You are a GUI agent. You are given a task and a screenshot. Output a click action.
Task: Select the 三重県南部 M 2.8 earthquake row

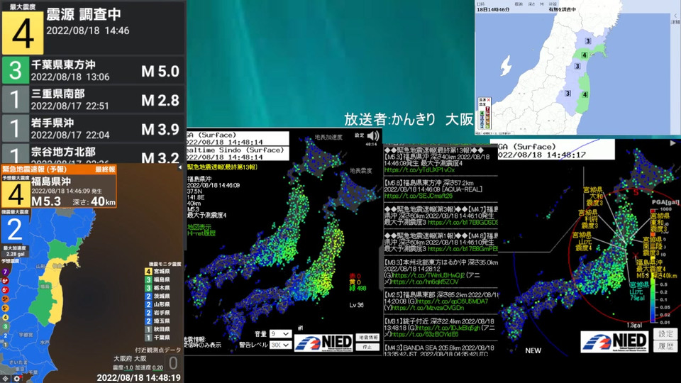coord(93,99)
